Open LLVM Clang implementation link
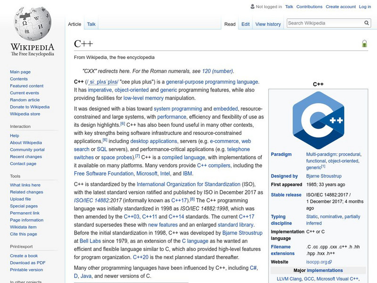The image size is (377, 283). point(289,279)
